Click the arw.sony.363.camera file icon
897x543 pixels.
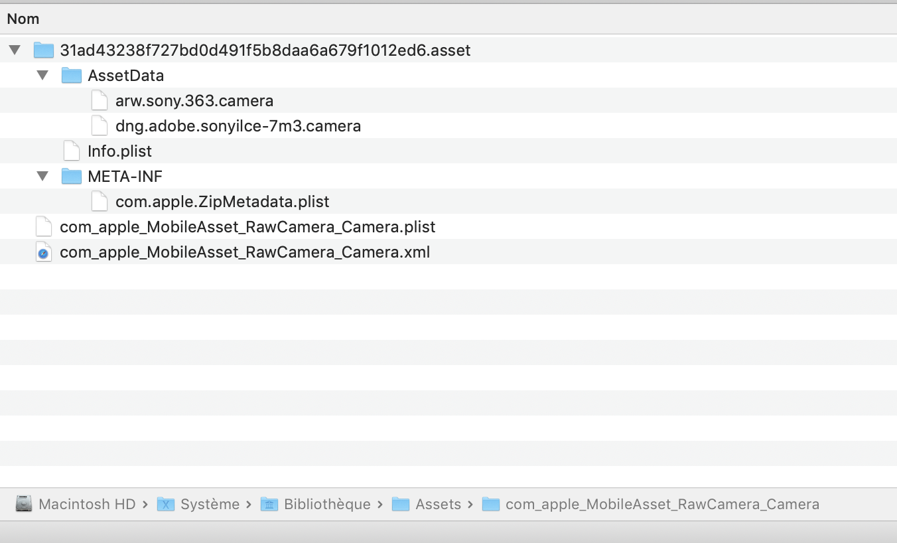click(x=99, y=101)
